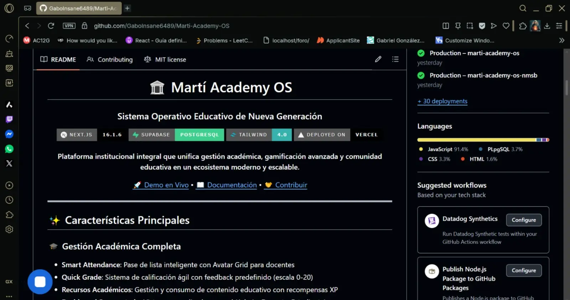Image resolution: width=570 pixels, height=300 pixels.
Task: Open README outline list icon
Action: (395, 59)
